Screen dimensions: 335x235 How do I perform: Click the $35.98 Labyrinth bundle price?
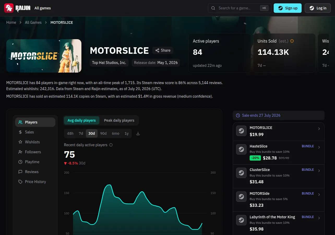(x=256, y=229)
